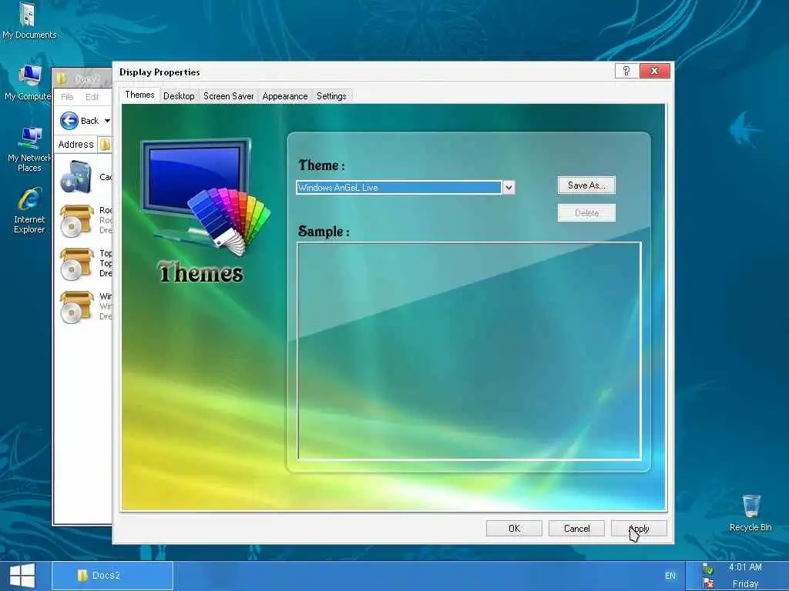Click the EN language indicator
Image resolution: width=789 pixels, height=591 pixels.
[x=670, y=576]
